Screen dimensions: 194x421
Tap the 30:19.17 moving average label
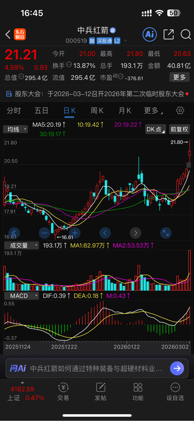[x=53, y=134]
